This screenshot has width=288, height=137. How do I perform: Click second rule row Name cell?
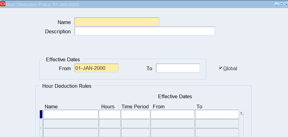tap(70, 123)
